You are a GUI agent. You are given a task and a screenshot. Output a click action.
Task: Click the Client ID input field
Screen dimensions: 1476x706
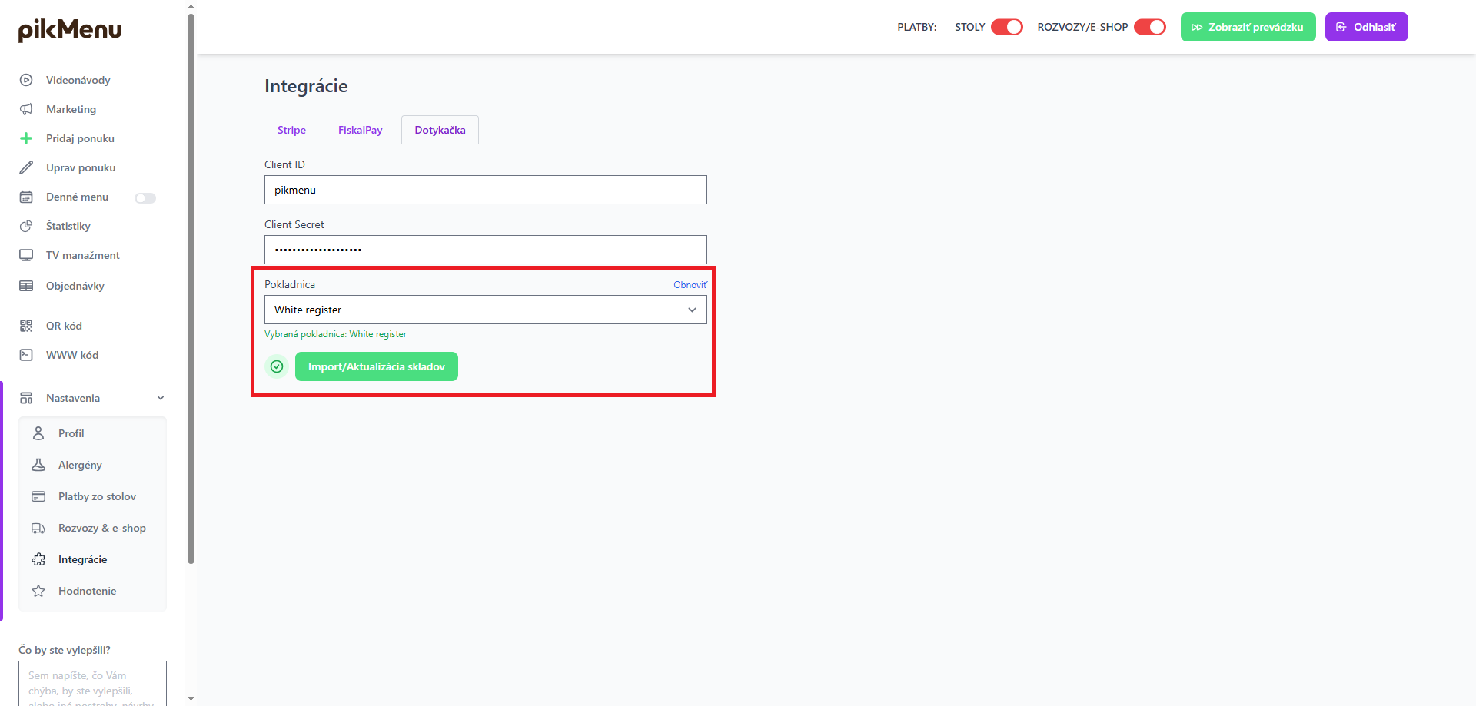tap(485, 190)
